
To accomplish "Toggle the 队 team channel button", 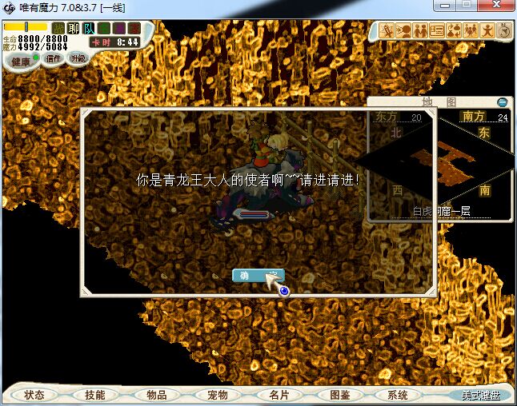I will (89, 29).
